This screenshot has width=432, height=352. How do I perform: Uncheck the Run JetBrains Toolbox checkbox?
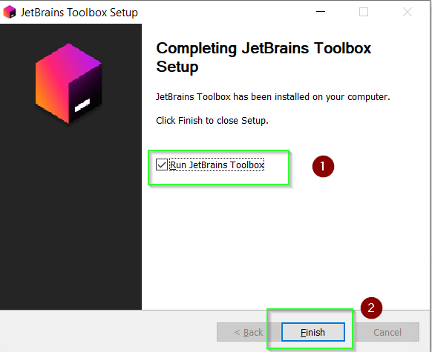(162, 165)
